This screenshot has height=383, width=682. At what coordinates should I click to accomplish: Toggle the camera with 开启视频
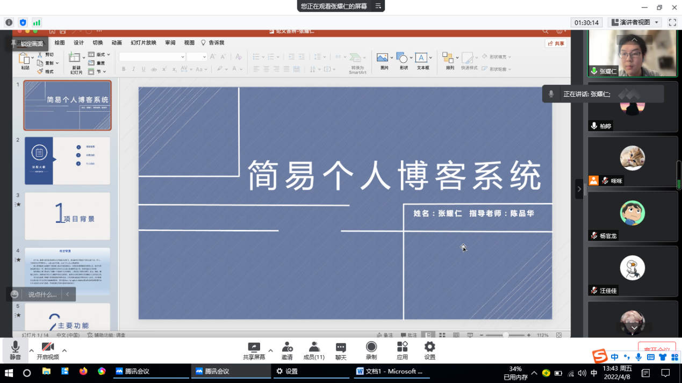pos(48,347)
